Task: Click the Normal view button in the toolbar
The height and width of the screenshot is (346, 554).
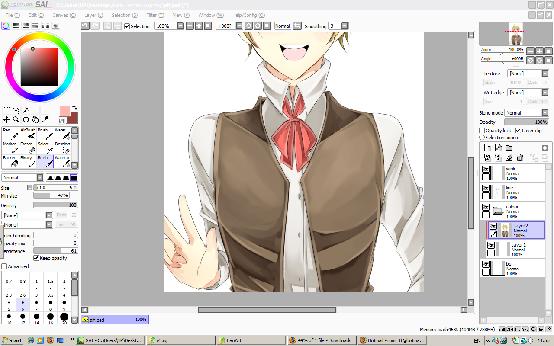Action: click(283, 26)
